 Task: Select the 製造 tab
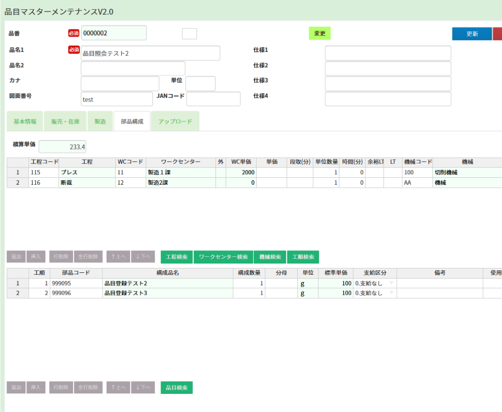pos(100,121)
